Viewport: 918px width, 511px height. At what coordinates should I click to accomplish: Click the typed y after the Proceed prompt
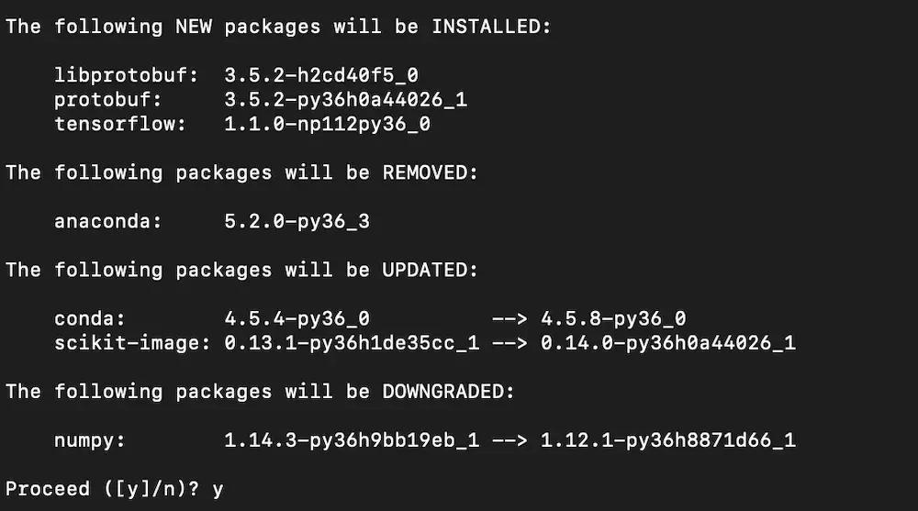218,490
